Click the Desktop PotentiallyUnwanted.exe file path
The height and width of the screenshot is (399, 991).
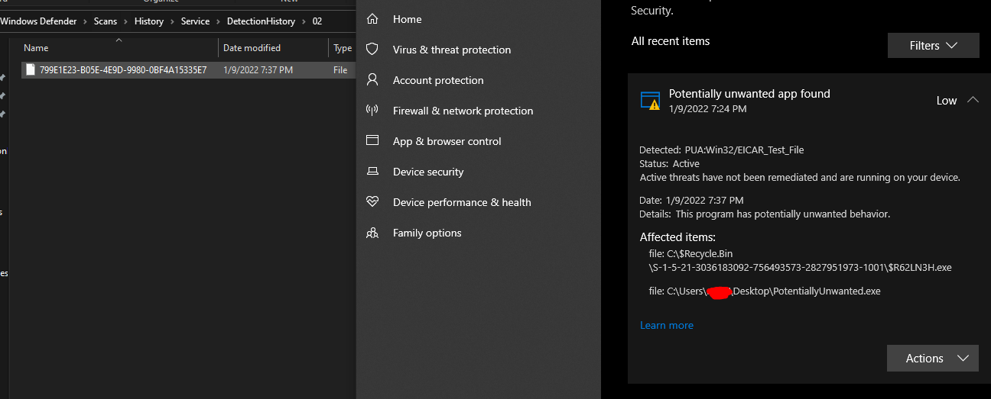click(x=765, y=291)
